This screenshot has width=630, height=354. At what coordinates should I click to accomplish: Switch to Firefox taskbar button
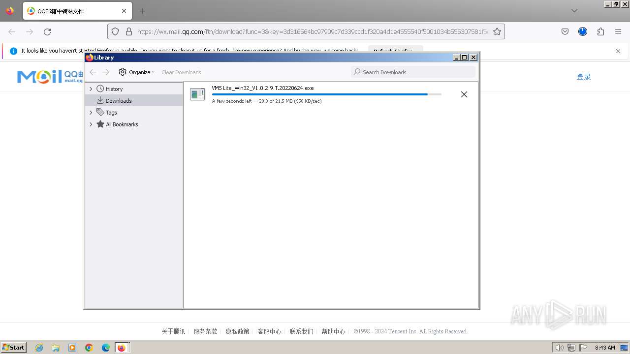coord(122,348)
